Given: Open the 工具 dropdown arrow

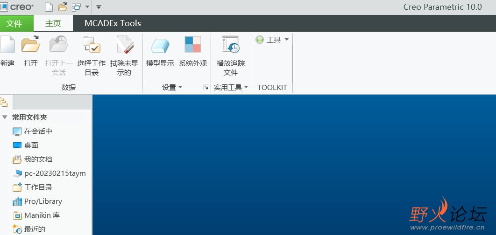Looking at the screenshot, I should [x=287, y=40].
